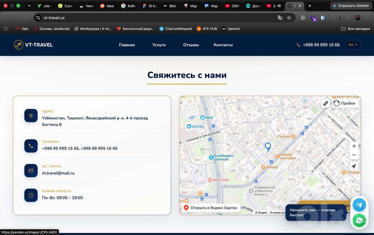Click Спросить Gemini button
Image resolution: width=374 pixels, height=235 pixels.
pos(351,6)
